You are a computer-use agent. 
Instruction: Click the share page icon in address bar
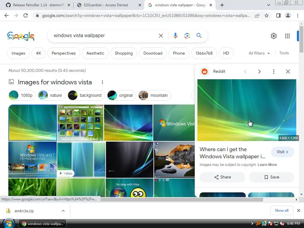[257, 15]
